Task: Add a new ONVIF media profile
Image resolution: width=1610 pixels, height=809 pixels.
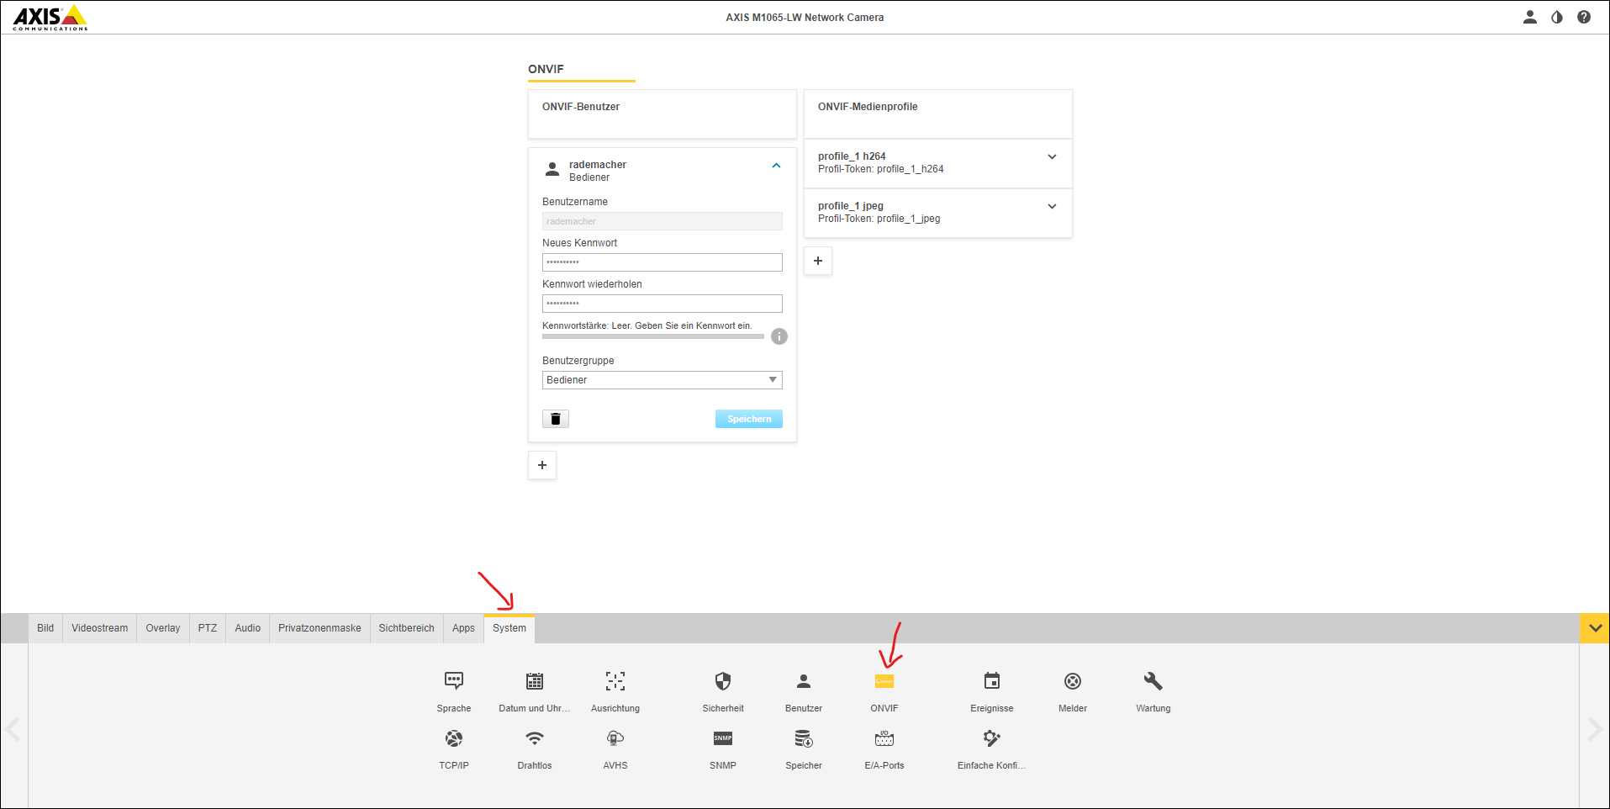Action: coord(818,261)
